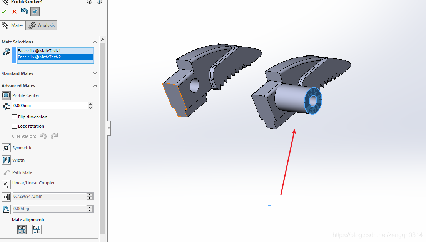This screenshot has width=426, height=242.
Task: Select the Linear/Linear Coupler icon
Action: [6, 184]
